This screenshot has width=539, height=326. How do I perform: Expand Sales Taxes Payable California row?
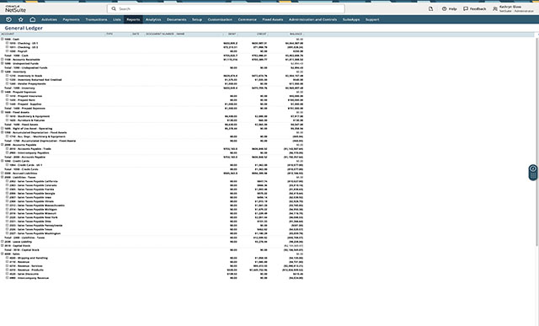(x=7, y=181)
